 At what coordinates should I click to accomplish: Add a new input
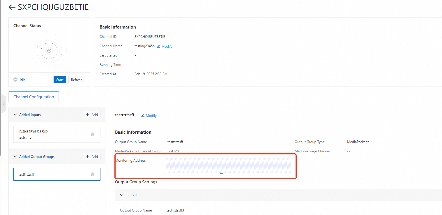click(92, 114)
